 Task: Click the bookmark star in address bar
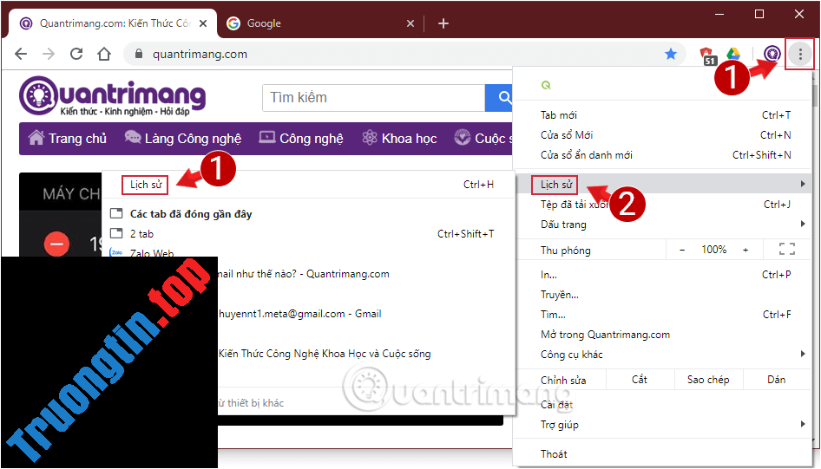click(671, 54)
